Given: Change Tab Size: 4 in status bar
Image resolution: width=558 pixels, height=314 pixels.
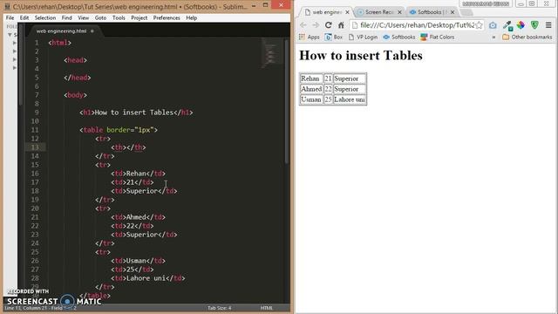Looking at the screenshot, I should coord(219,308).
